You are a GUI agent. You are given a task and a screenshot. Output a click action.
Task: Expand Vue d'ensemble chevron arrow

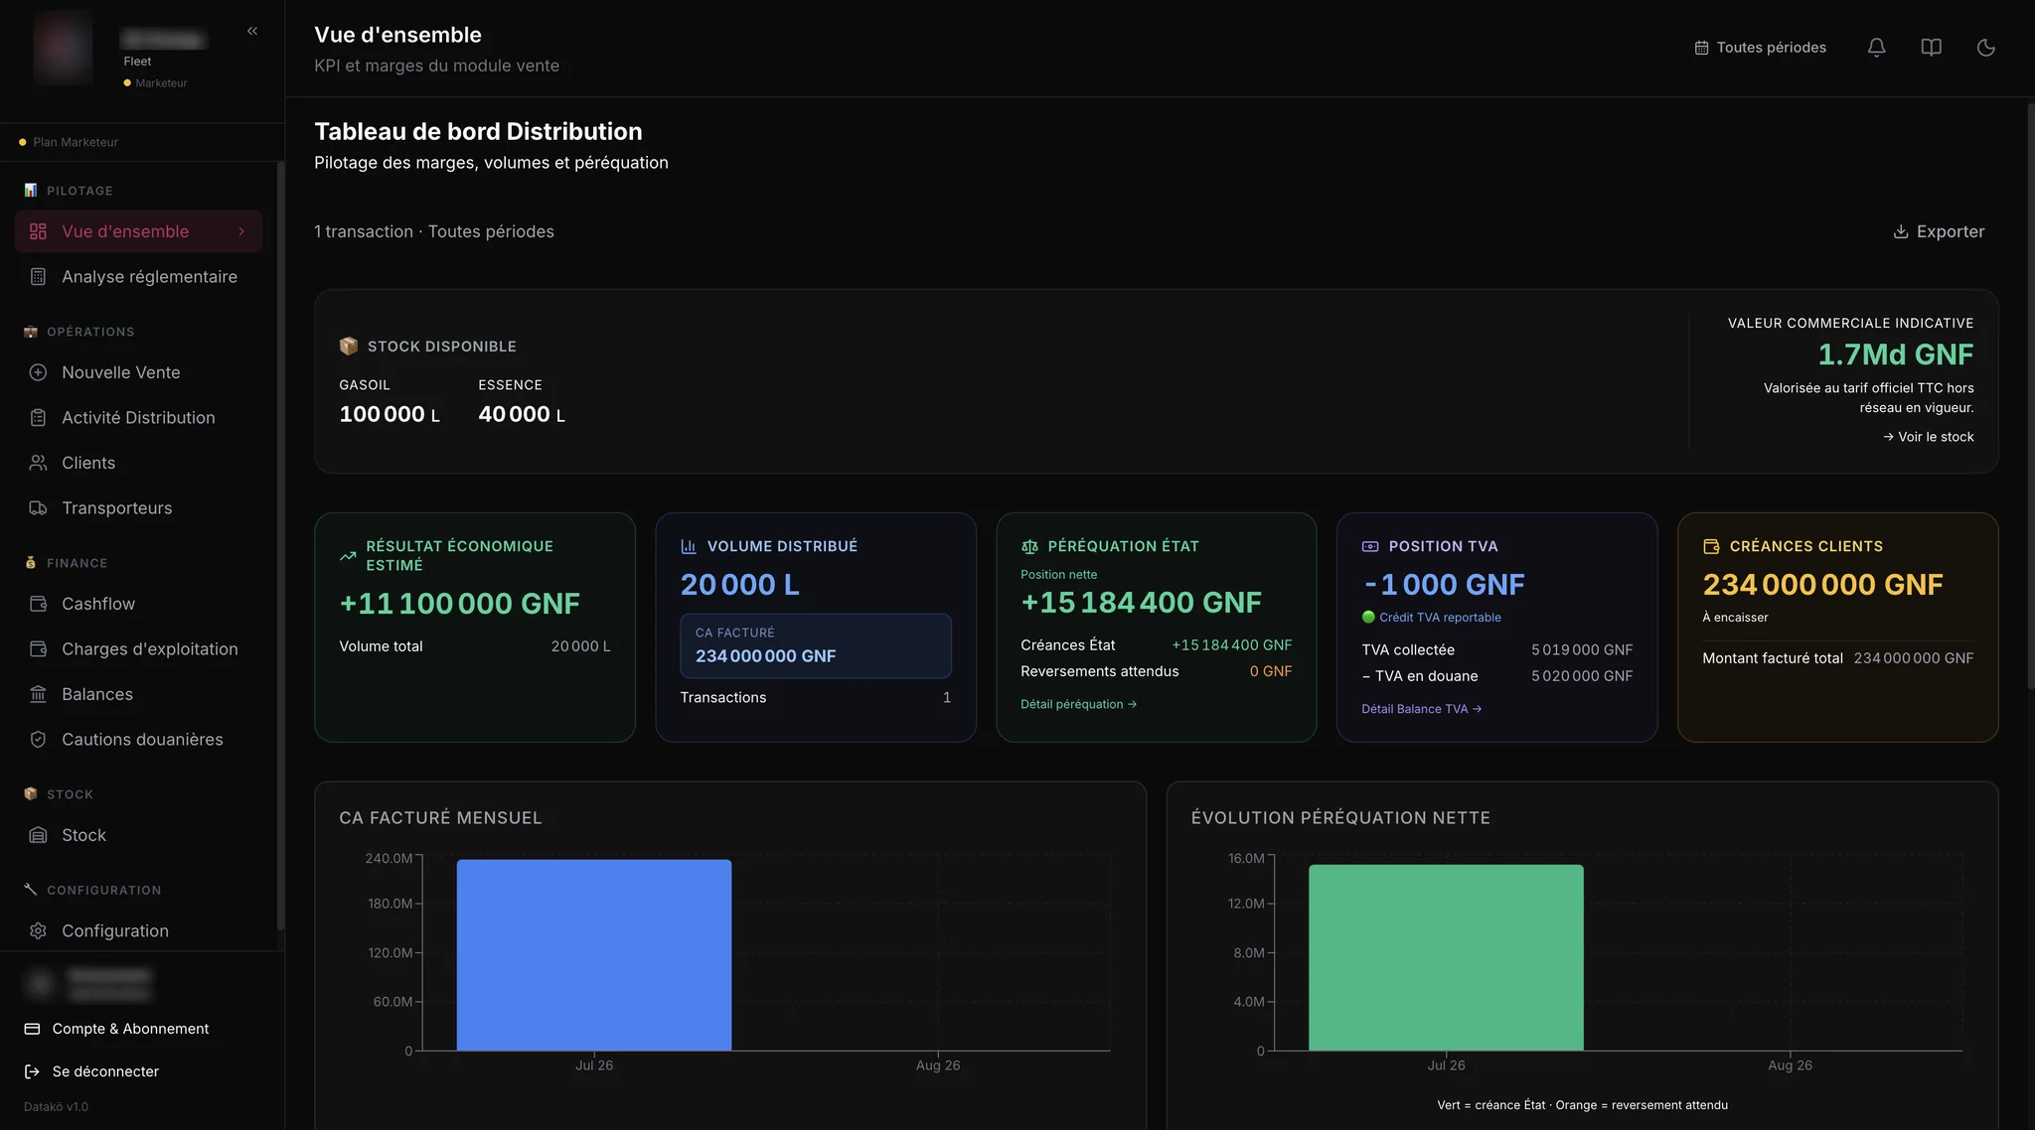[241, 231]
